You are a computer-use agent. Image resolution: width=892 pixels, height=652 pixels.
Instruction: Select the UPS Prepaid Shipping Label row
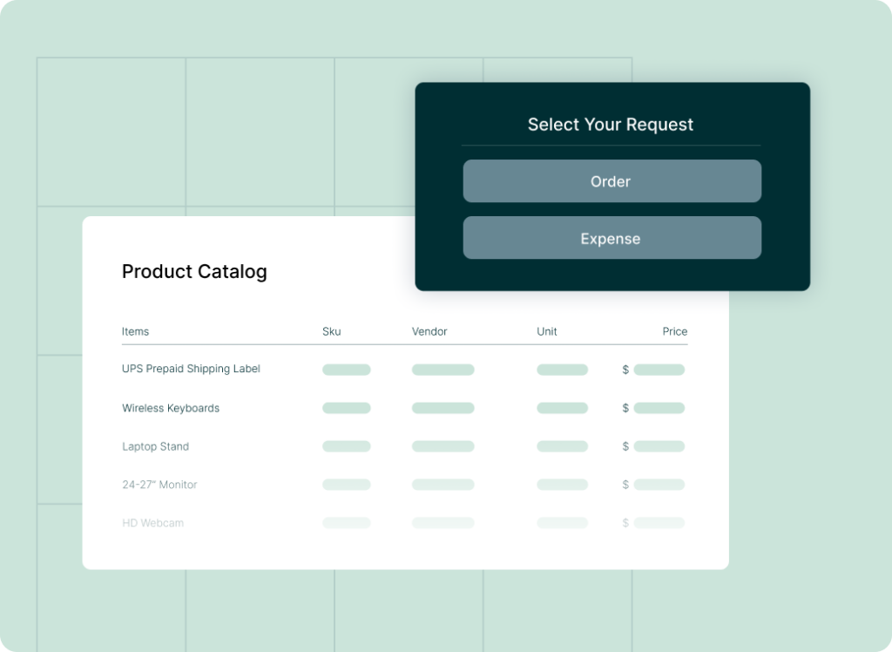point(190,369)
